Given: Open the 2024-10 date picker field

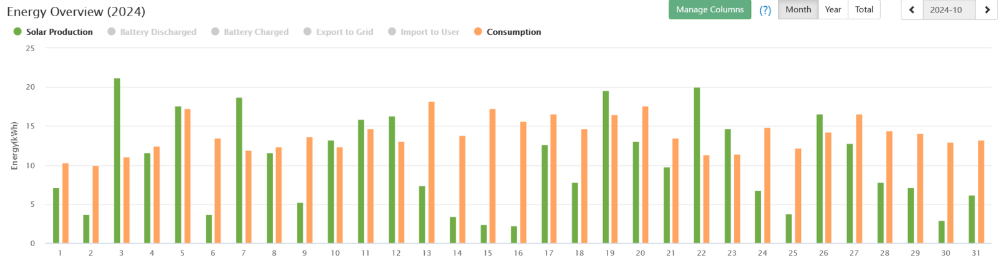Looking at the screenshot, I should click(x=946, y=10).
